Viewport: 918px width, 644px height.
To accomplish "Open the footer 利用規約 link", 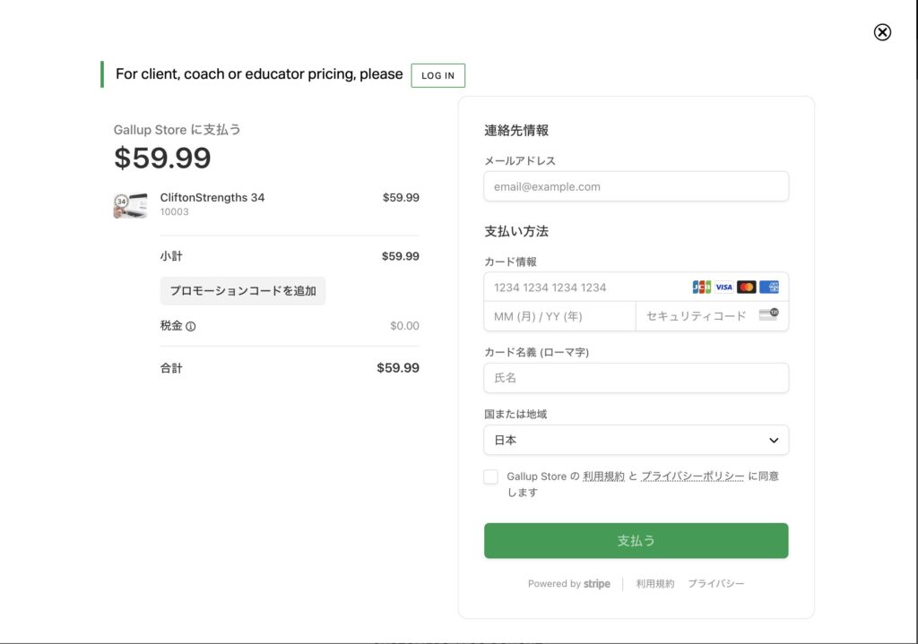I will pyautogui.click(x=655, y=584).
